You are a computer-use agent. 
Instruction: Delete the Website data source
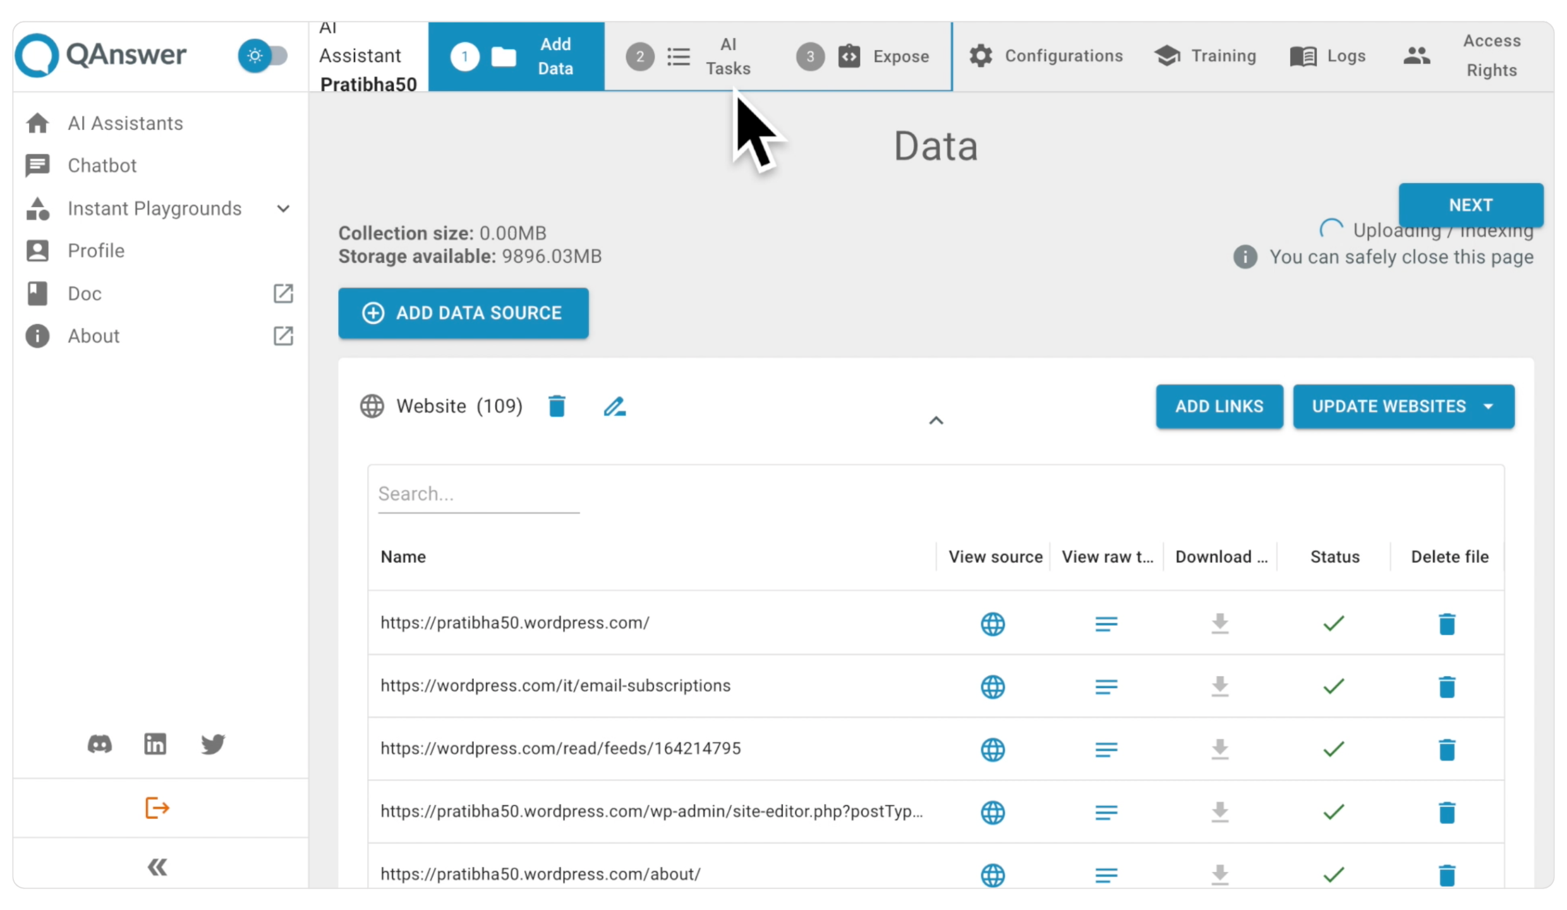tap(556, 406)
